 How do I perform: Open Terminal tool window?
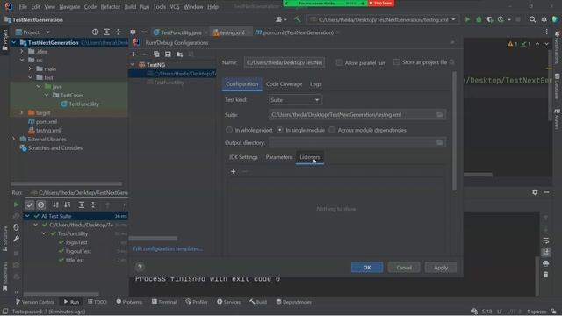click(164, 302)
